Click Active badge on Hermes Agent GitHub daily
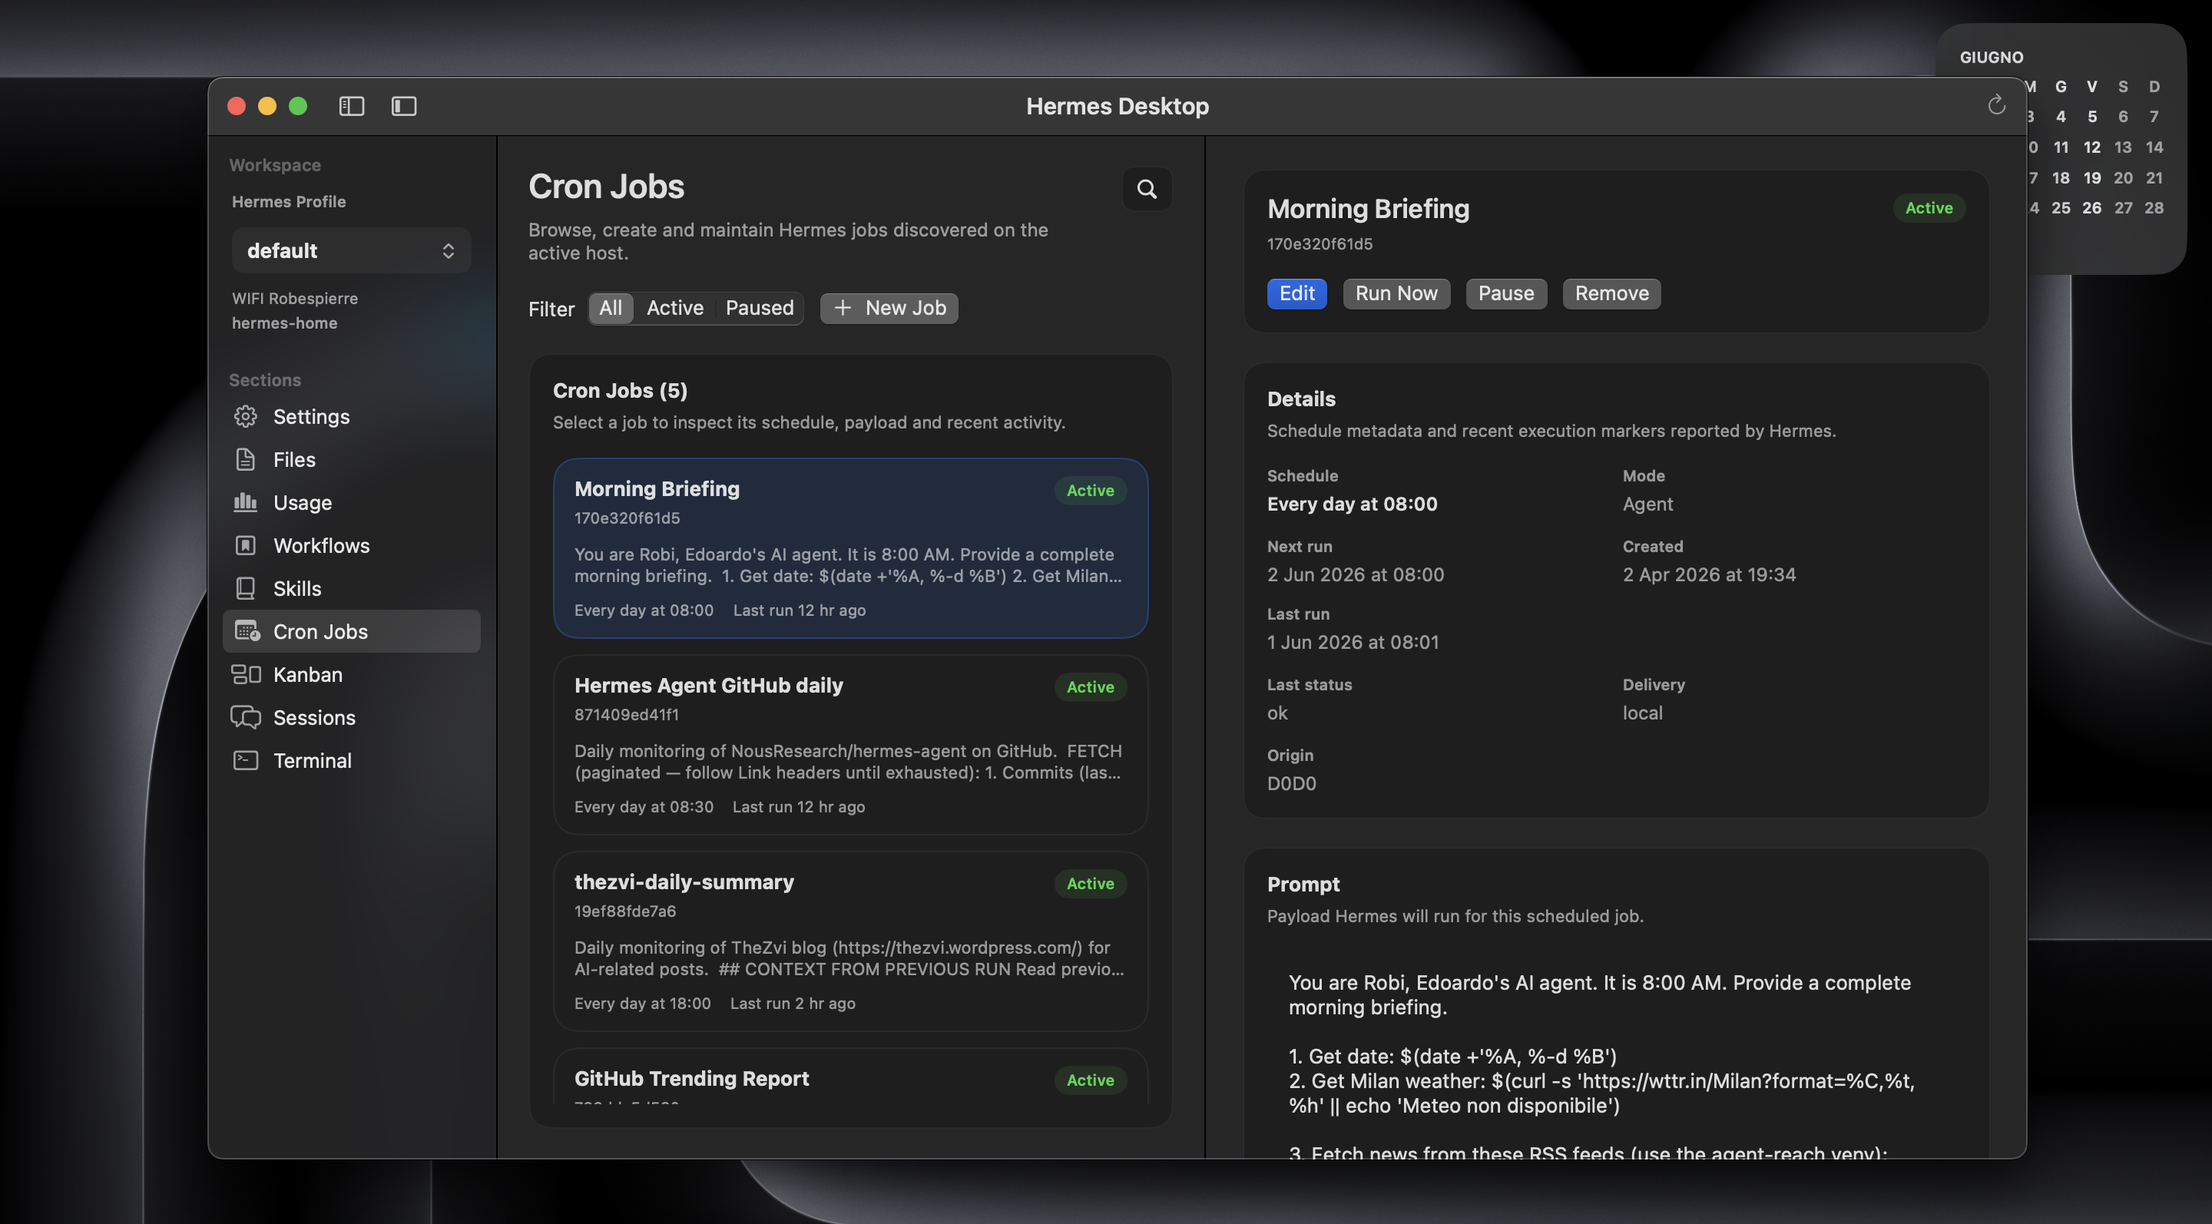 coord(1090,686)
